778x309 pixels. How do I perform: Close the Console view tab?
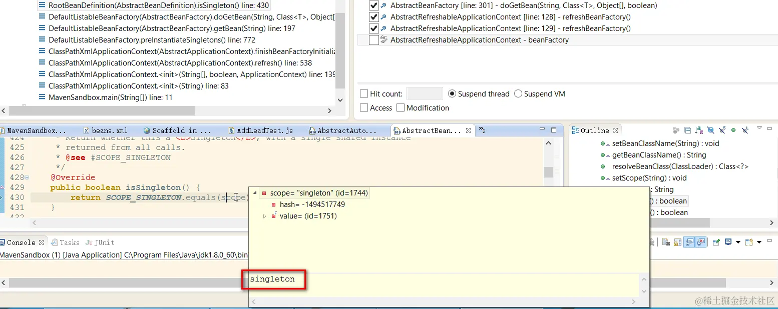click(42, 242)
